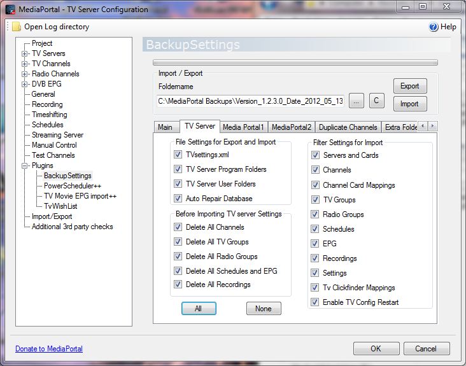Image resolution: width=466 pixels, height=366 pixels.
Task: Toggle Delete All TV Groups checkbox
Action: coord(178,241)
